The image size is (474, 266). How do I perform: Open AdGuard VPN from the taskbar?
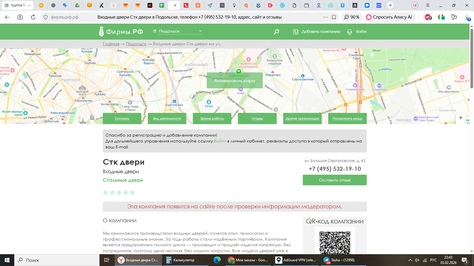[296, 260]
